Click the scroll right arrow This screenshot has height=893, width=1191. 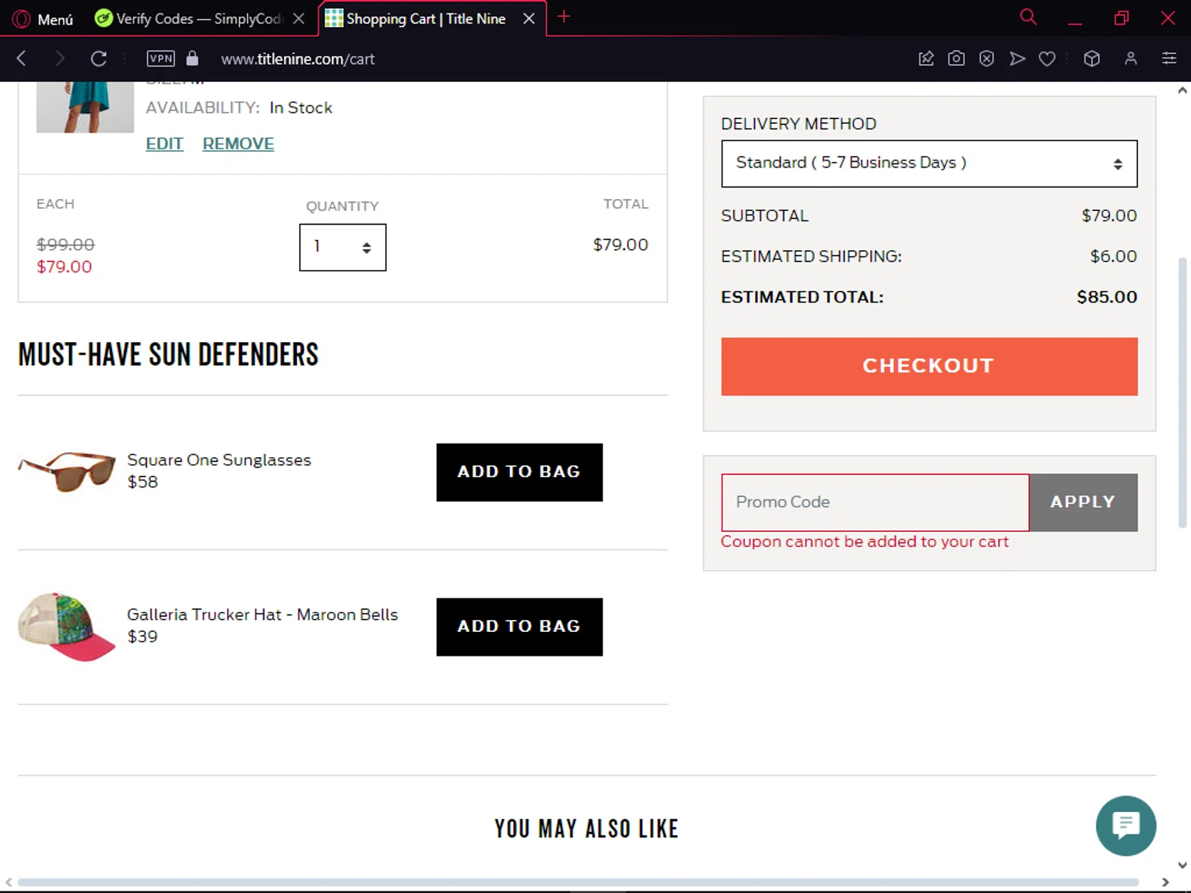[x=1165, y=882]
